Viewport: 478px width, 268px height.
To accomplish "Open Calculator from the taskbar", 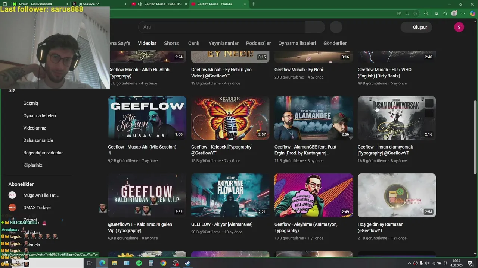I will (x=151, y=263).
